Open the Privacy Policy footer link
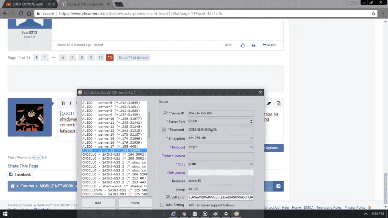The width and height of the screenshot is (388, 218). point(355,207)
